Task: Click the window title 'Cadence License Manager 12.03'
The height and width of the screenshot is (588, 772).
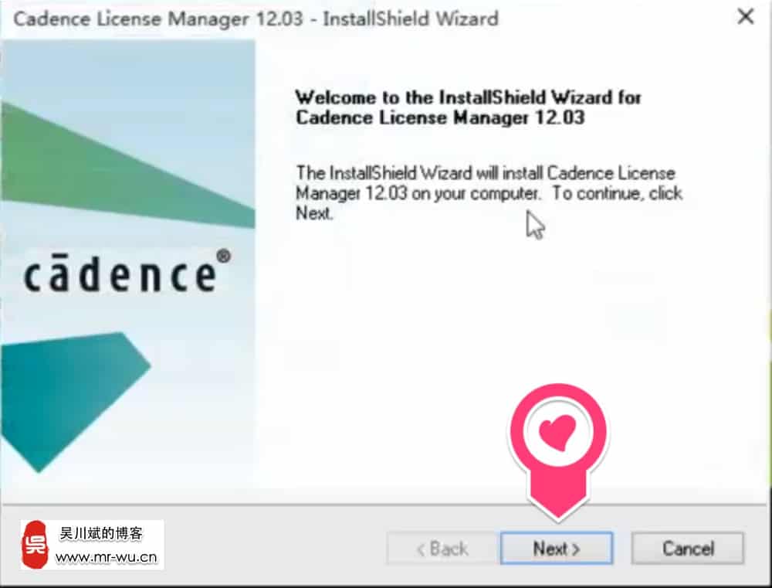Action: [158, 19]
